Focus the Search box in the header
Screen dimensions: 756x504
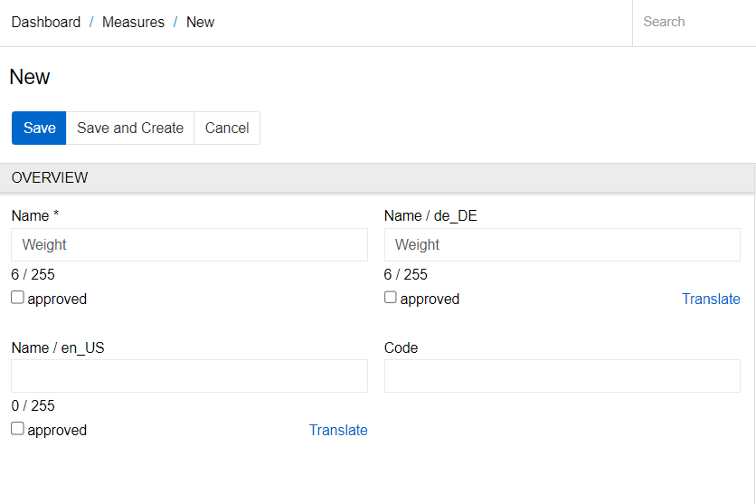694,23
